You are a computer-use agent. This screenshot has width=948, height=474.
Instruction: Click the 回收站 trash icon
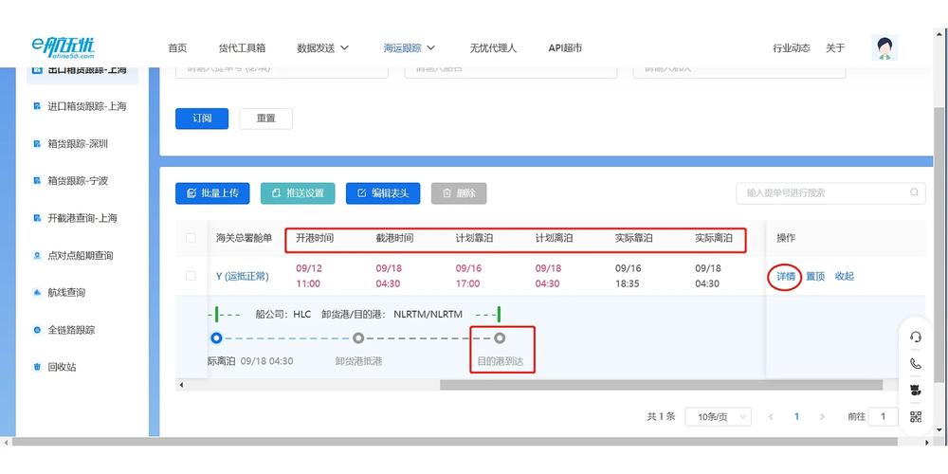pyautogui.click(x=37, y=367)
